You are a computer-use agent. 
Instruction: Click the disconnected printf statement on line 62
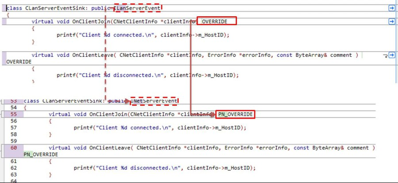click(x=165, y=168)
